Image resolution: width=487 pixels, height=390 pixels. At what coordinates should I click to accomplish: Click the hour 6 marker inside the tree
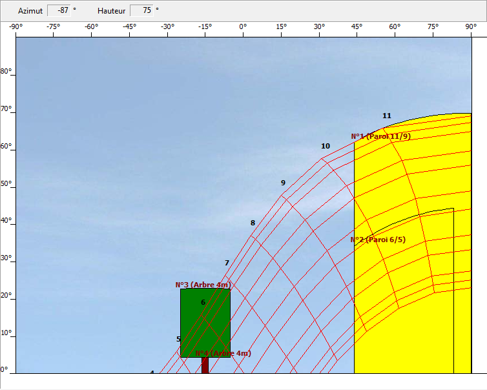203,302
